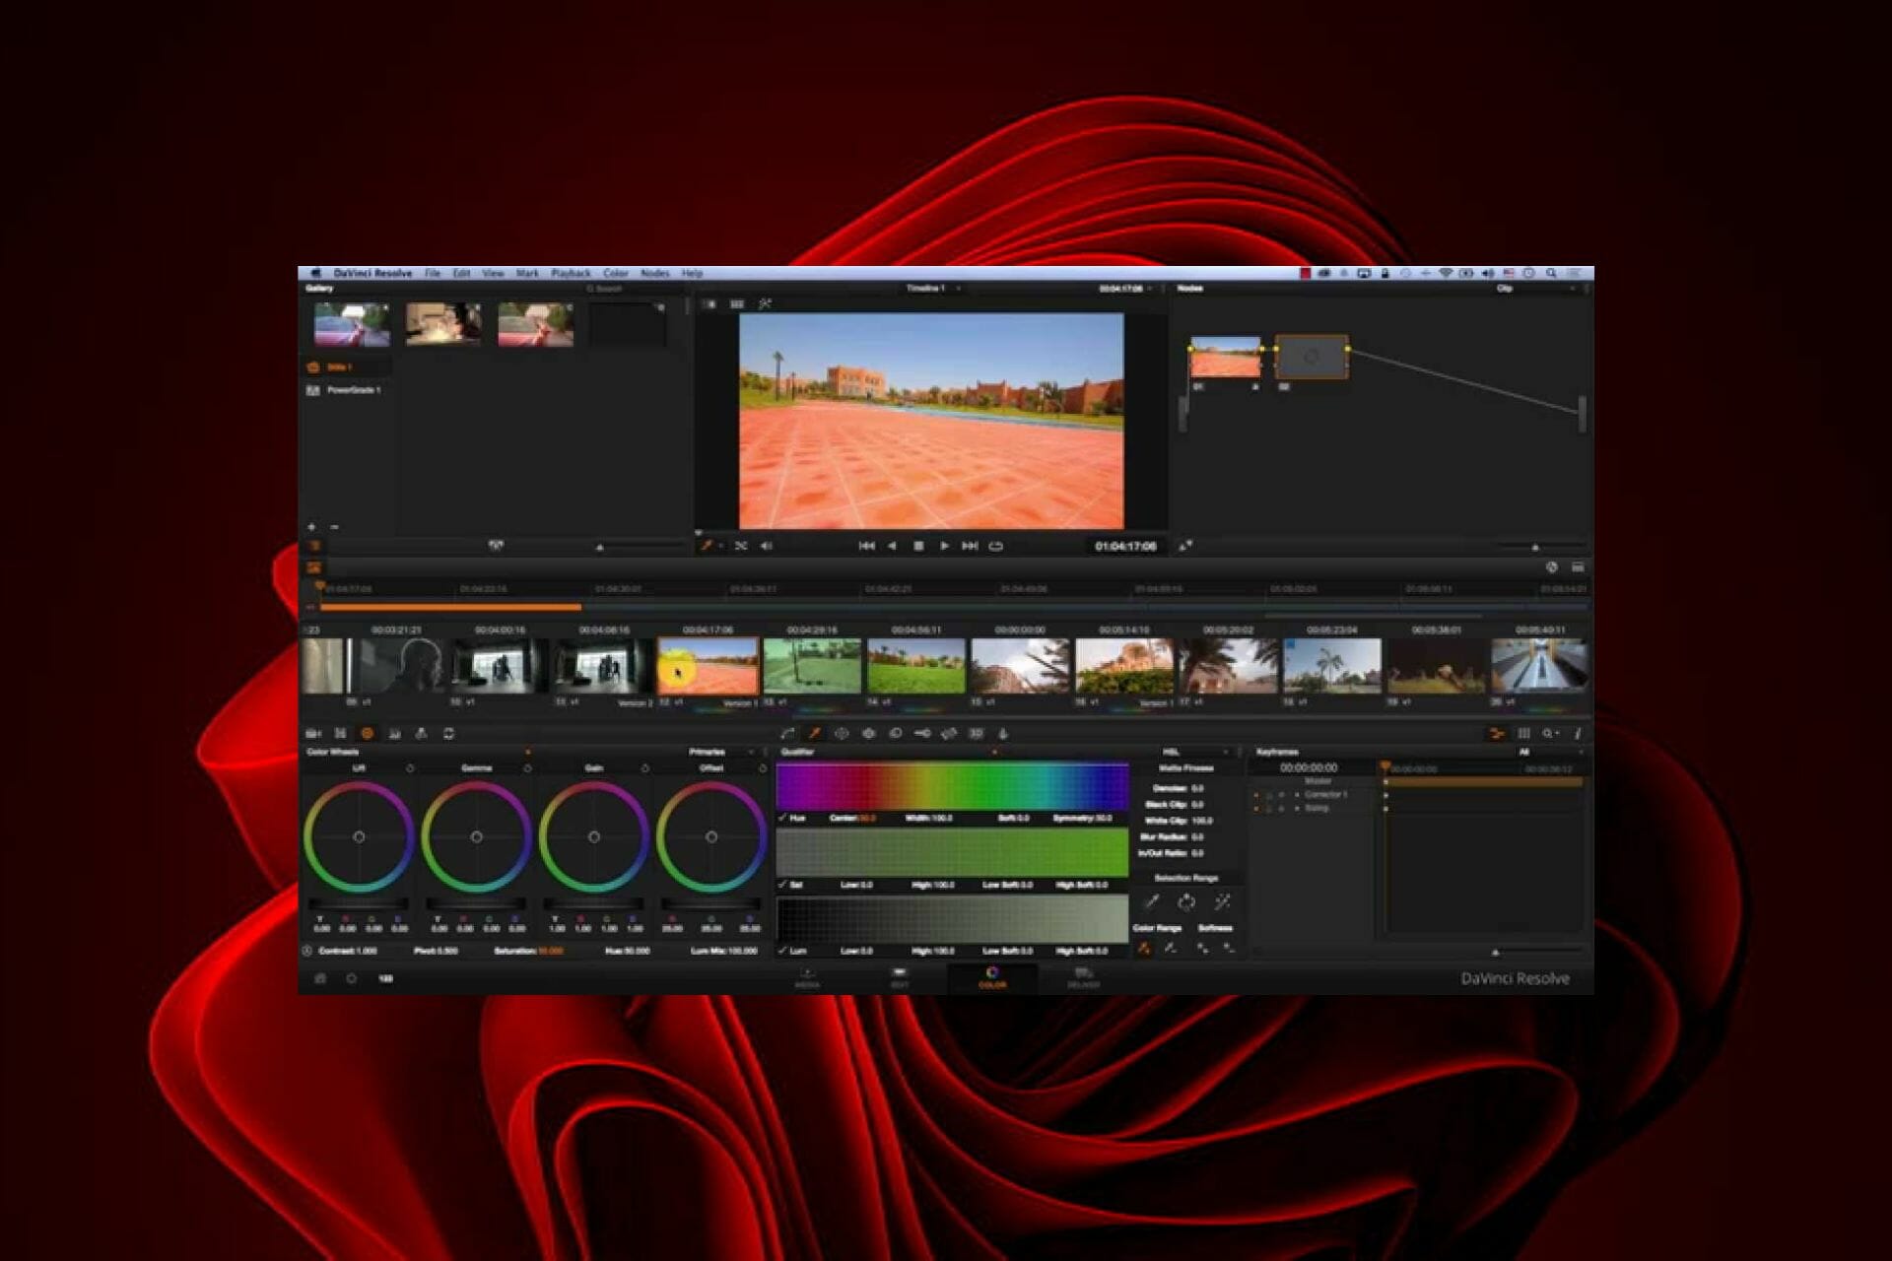Enable the Split Screen icon above viewer

(x=737, y=304)
